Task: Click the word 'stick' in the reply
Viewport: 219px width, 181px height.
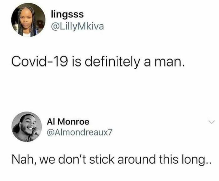Action: [102, 159]
